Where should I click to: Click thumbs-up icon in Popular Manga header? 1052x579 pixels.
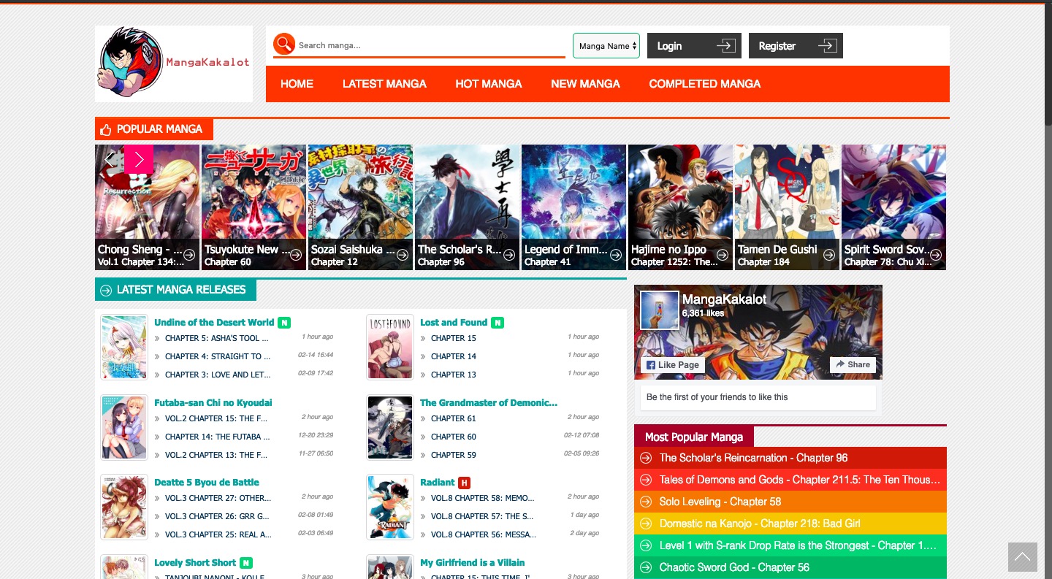(x=106, y=129)
